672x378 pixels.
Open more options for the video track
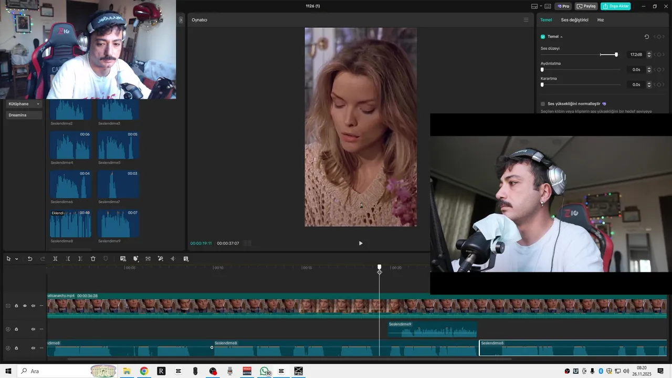click(41, 306)
